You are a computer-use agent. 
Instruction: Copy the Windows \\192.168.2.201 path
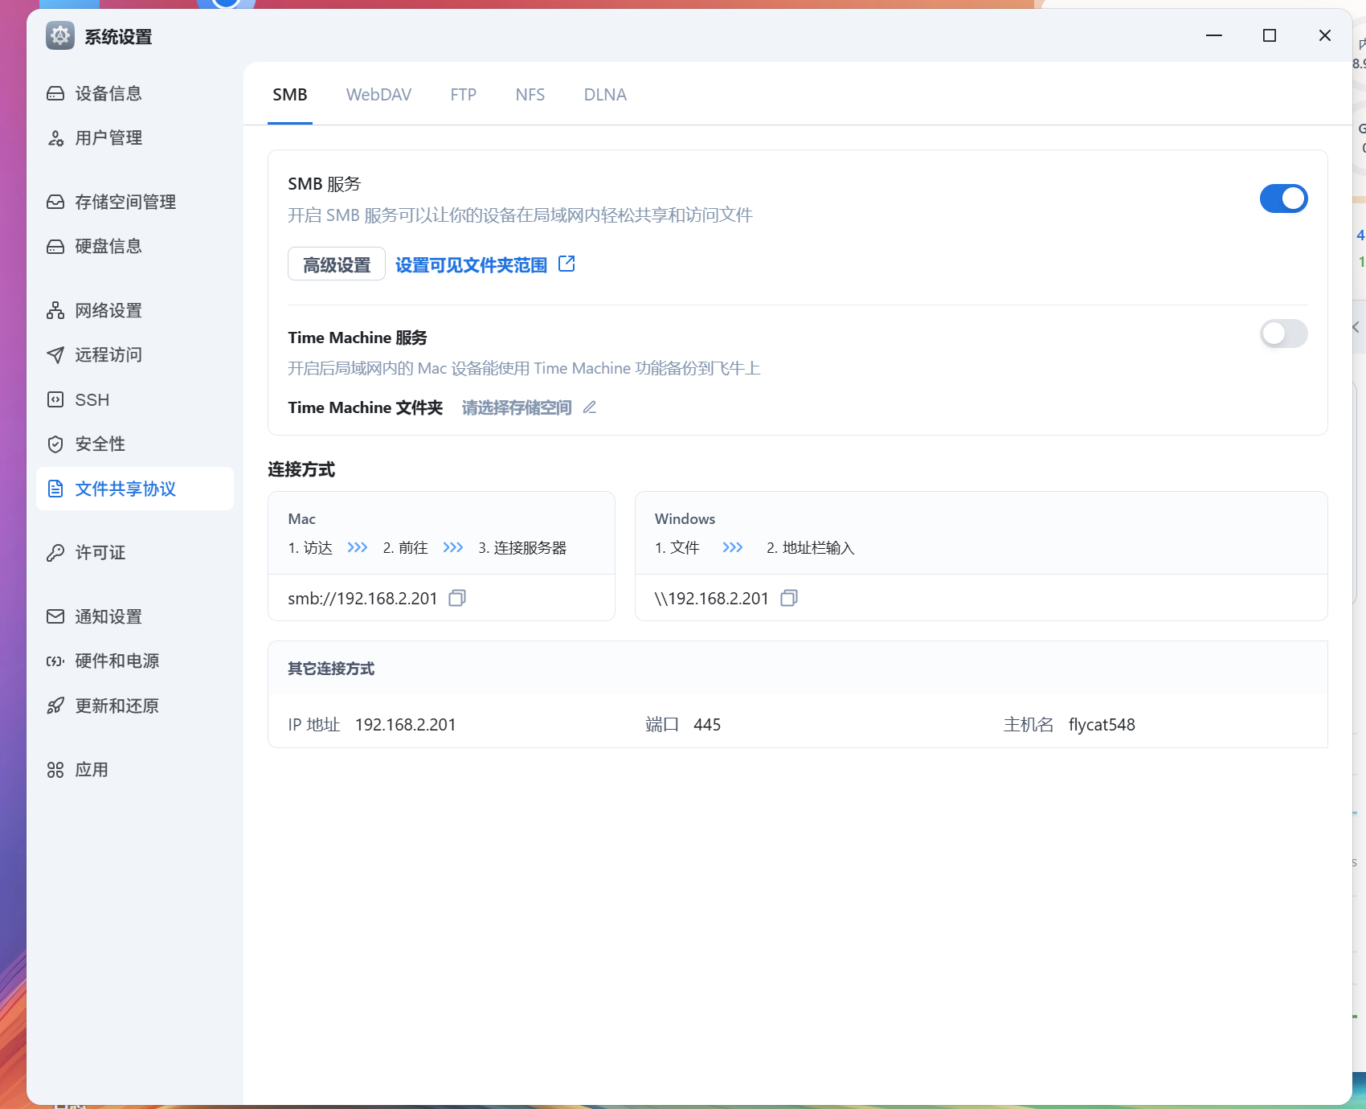pyautogui.click(x=789, y=598)
